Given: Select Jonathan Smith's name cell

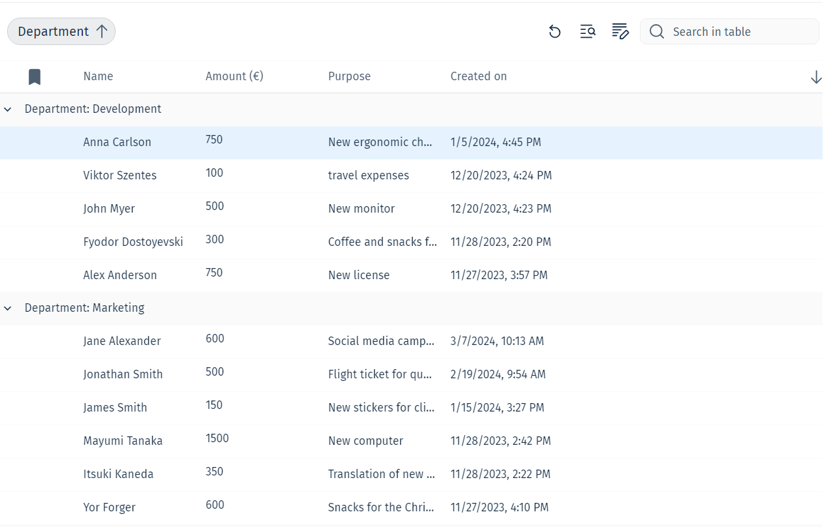Looking at the screenshot, I should coord(123,374).
